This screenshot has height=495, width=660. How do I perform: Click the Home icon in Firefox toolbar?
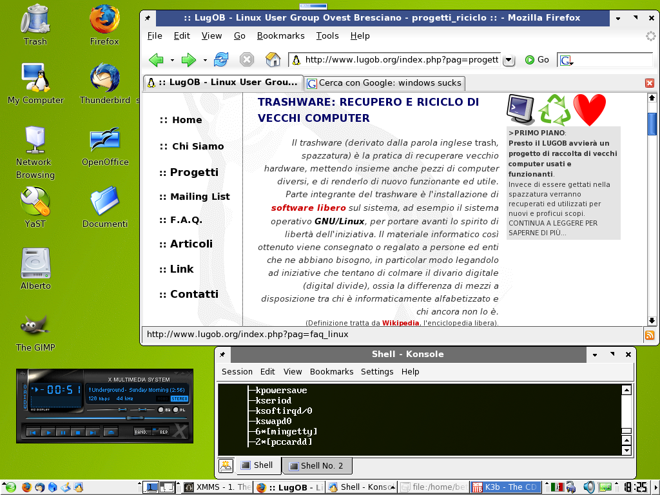point(273,60)
